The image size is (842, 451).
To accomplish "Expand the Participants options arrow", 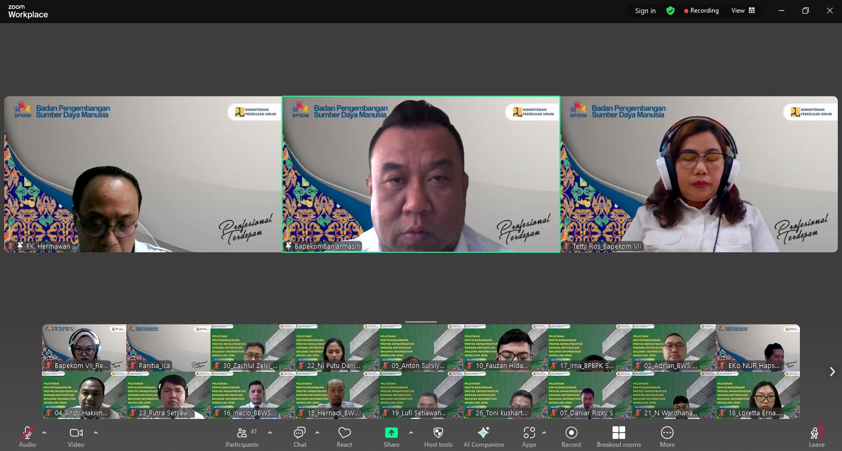I will [270, 433].
